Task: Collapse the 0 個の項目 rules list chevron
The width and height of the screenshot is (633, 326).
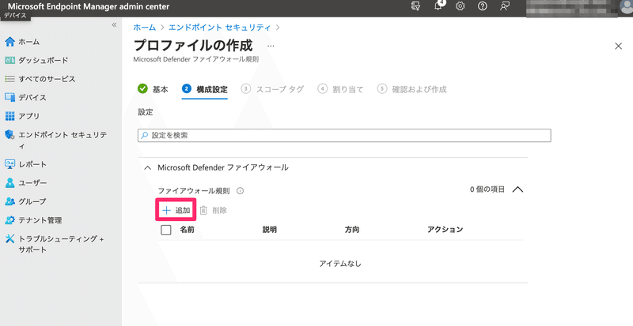Action: (x=517, y=189)
